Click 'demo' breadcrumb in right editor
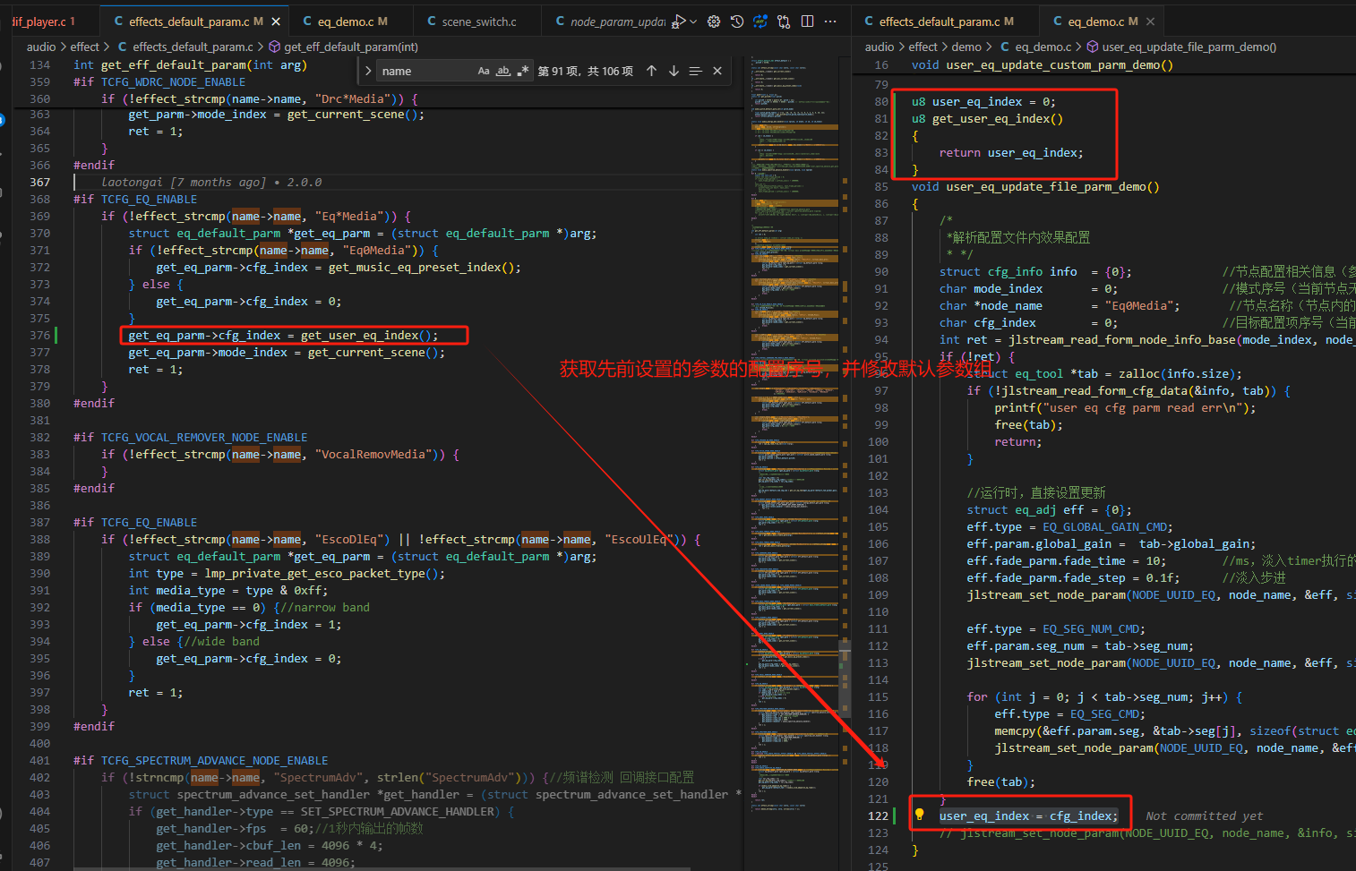 [966, 47]
